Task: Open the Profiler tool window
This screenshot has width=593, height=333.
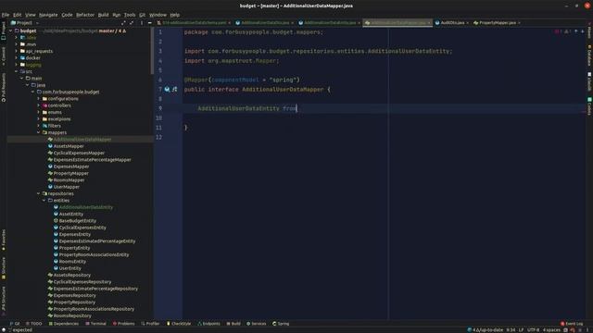Action: tap(150, 324)
